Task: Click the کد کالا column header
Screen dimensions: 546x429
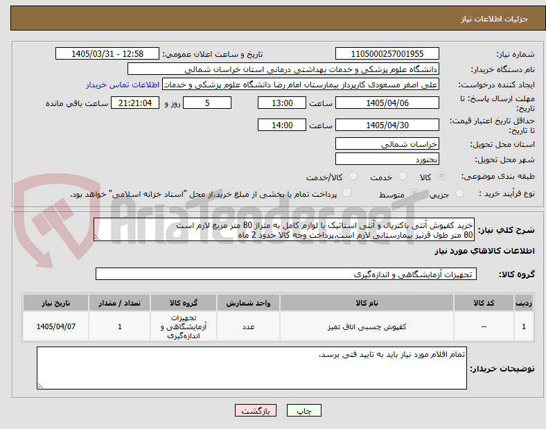Action: click(484, 303)
